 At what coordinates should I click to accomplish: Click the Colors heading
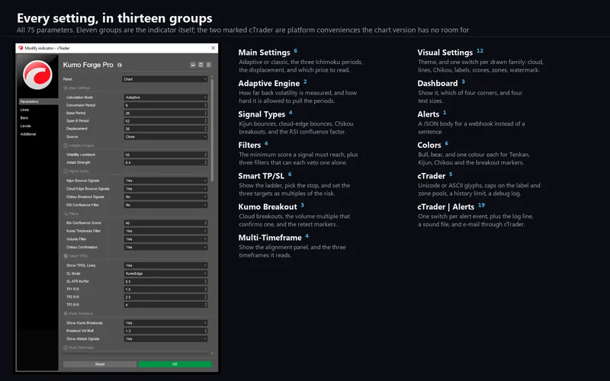pyautogui.click(x=429, y=145)
